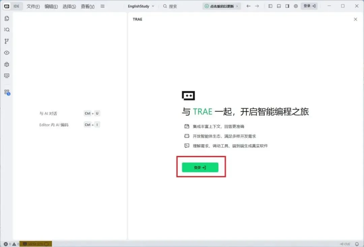Open notifications bell in status bar
This screenshot has height=247, width=364.
pos(357,244)
